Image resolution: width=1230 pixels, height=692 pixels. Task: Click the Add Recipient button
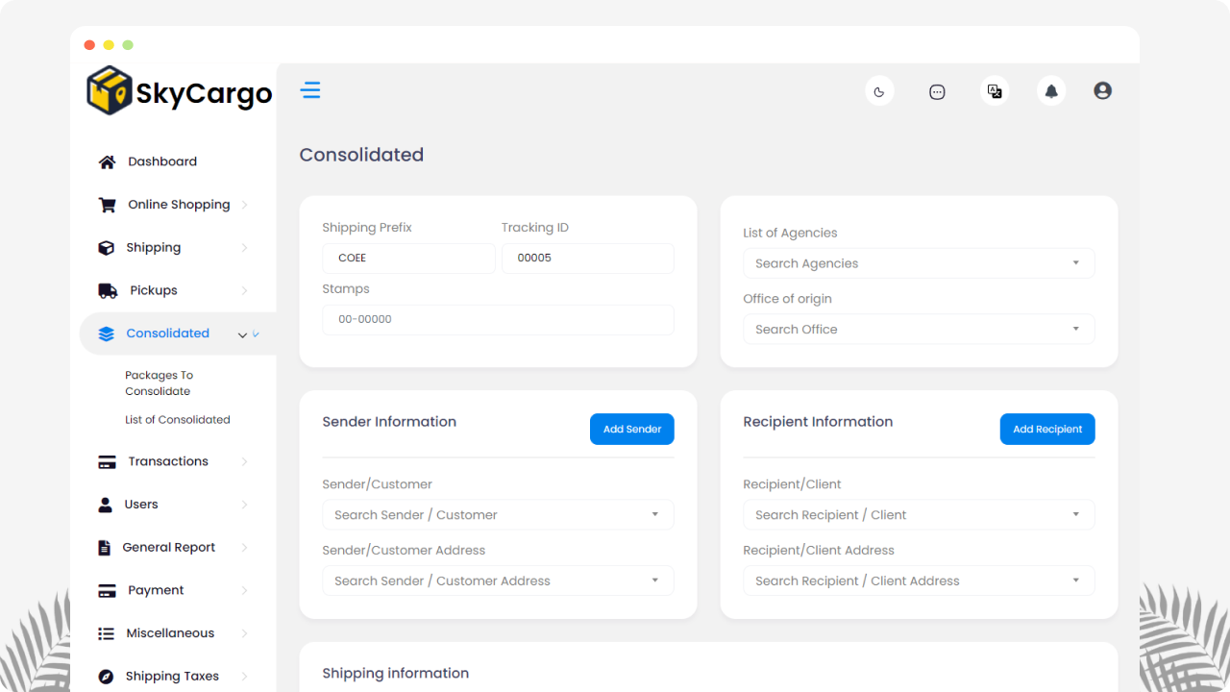(x=1046, y=430)
